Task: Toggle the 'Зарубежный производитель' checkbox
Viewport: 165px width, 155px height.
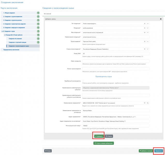Action: pos(83,81)
